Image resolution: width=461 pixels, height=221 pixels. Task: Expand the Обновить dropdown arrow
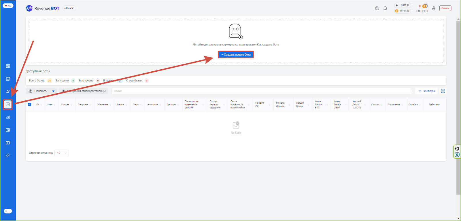pos(53,91)
